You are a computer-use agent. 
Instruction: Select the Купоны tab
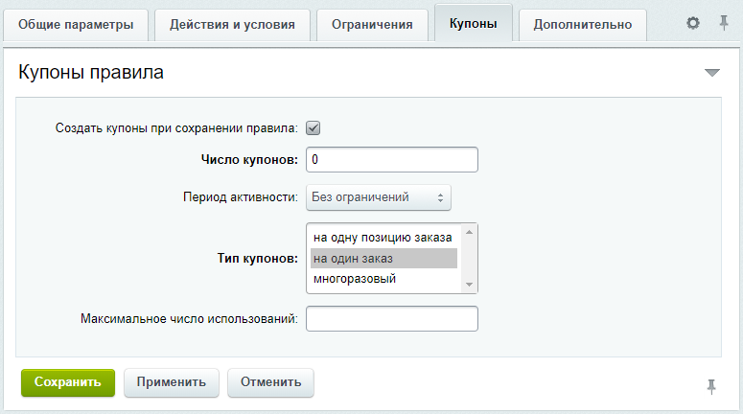(x=474, y=24)
